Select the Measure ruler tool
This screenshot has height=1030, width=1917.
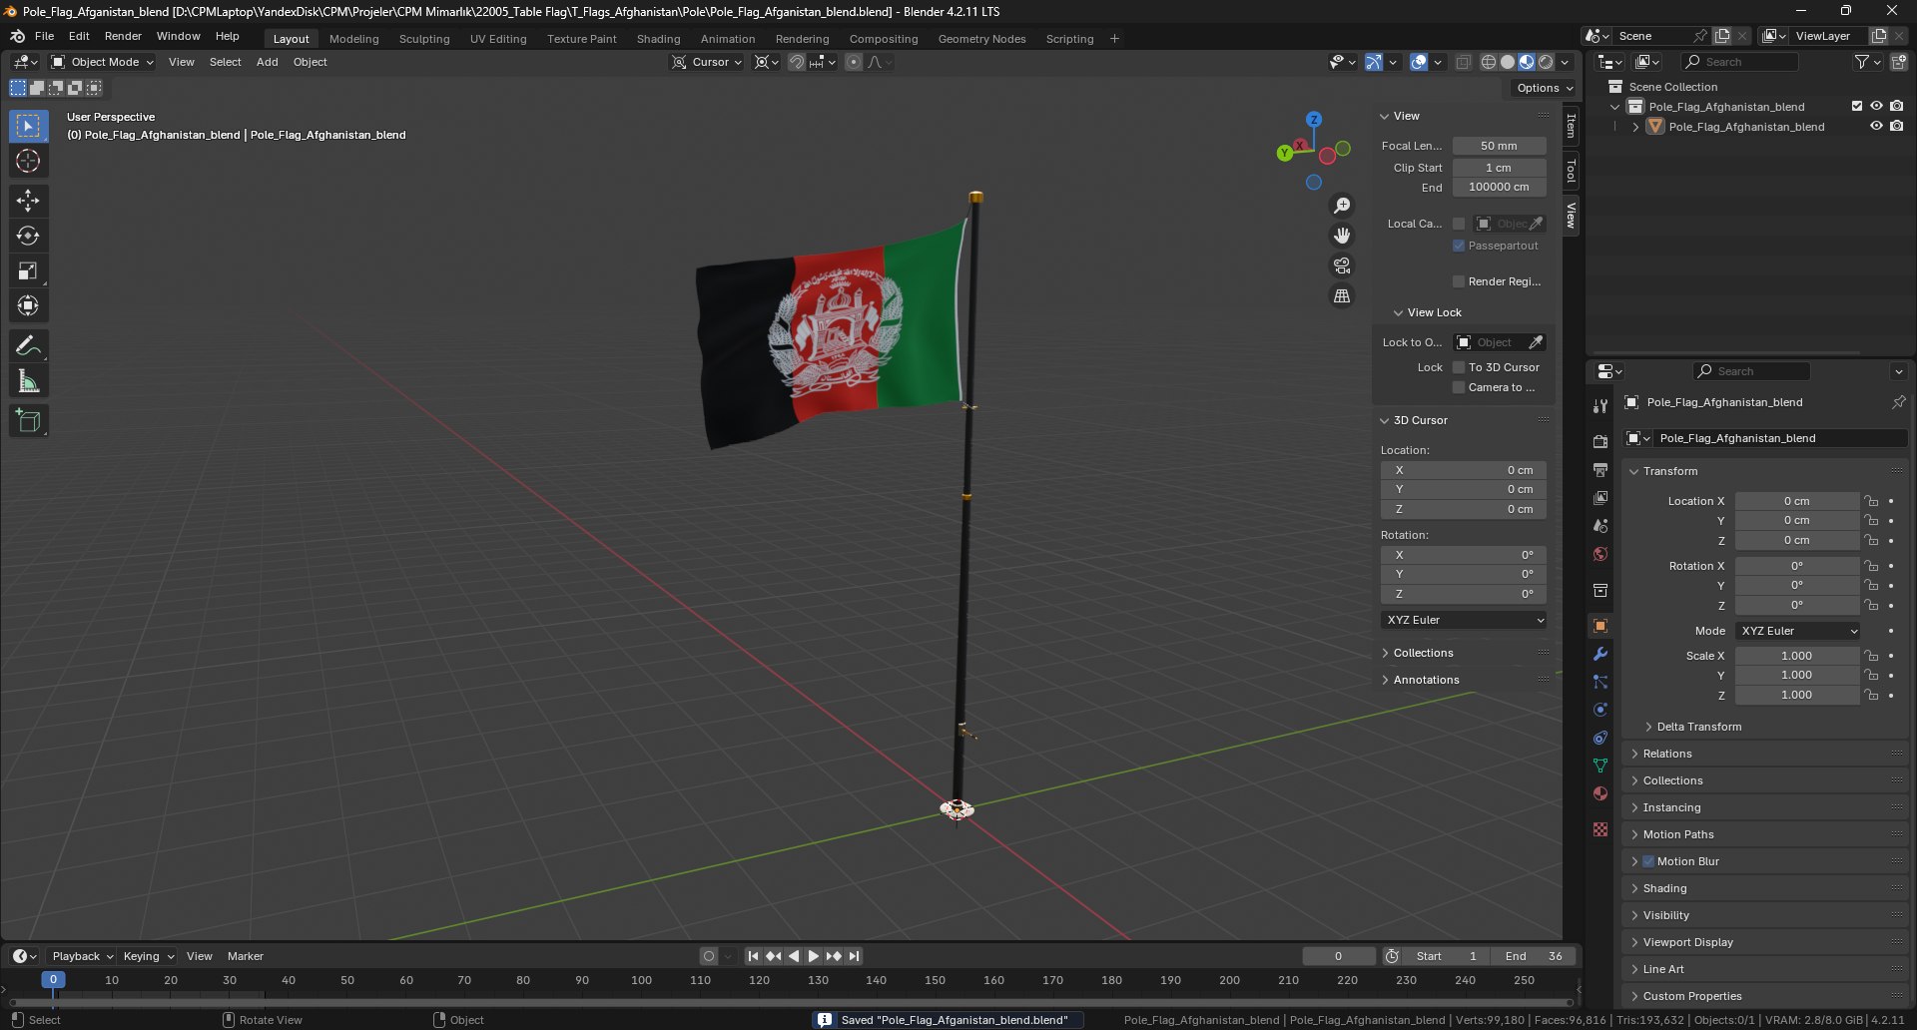28,380
